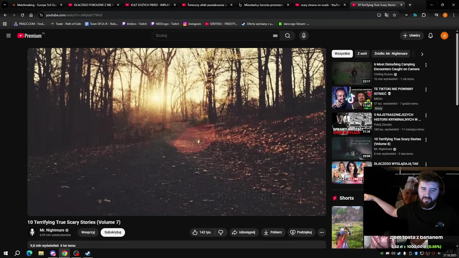Open options for TE TIKTOKI NIE POWINNY video
Screen dimensions: 459x258
pos(426,89)
